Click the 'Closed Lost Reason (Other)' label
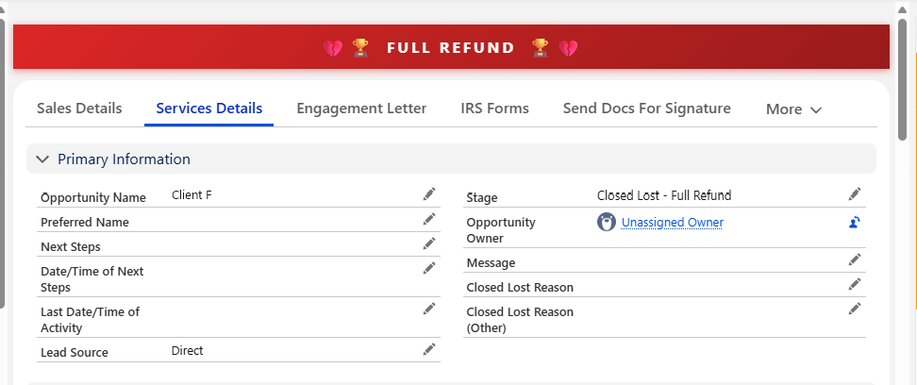 [520, 320]
